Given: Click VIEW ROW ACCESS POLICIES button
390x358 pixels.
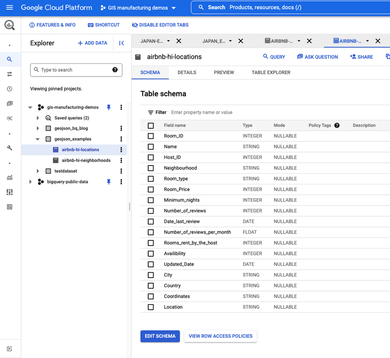Looking at the screenshot, I should 221,336.
